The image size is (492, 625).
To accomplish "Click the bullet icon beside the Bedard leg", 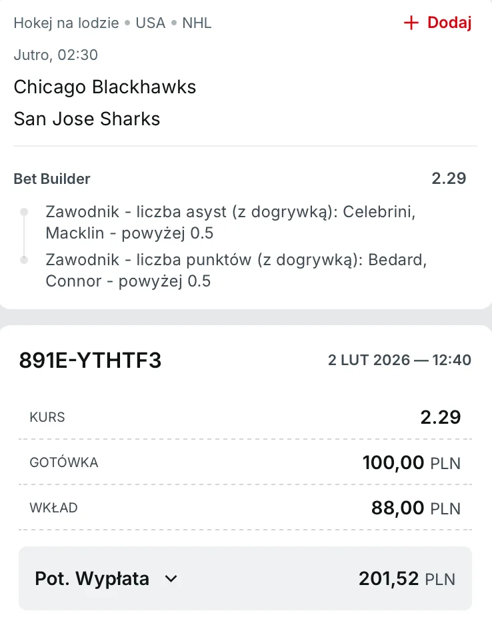I will click(x=25, y=261).
